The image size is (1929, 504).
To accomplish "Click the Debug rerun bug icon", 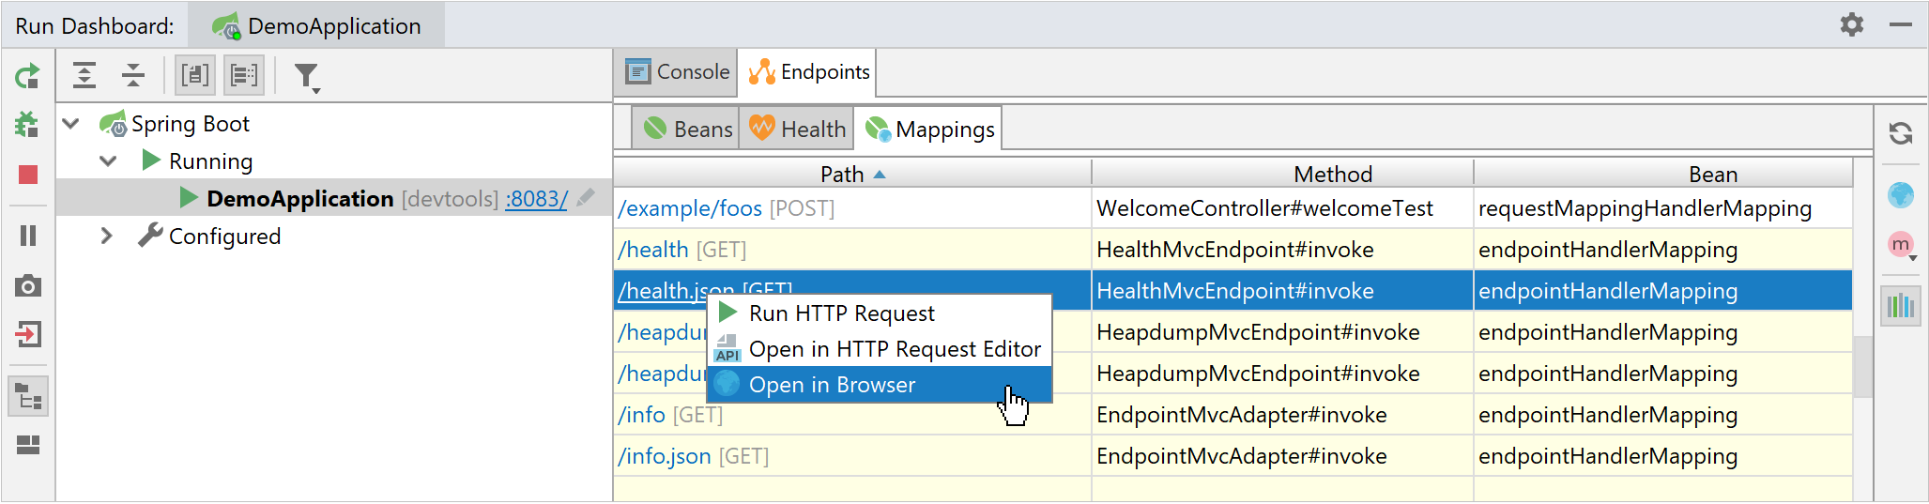I will point(28,124).
